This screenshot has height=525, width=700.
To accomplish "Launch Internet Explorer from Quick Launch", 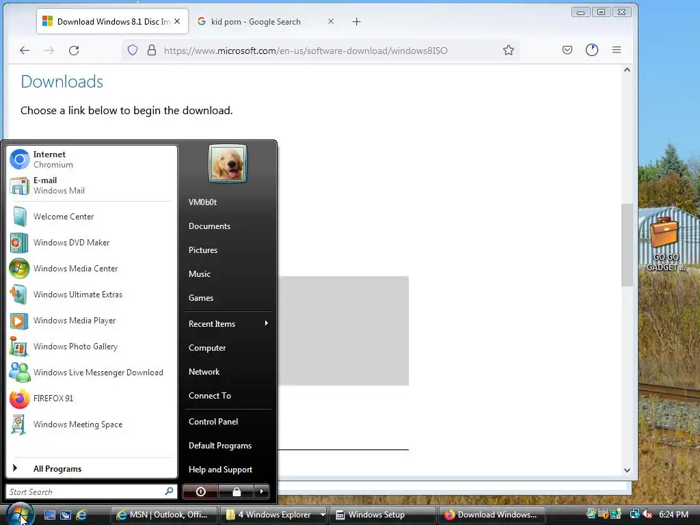I will (x=82, y=515).
